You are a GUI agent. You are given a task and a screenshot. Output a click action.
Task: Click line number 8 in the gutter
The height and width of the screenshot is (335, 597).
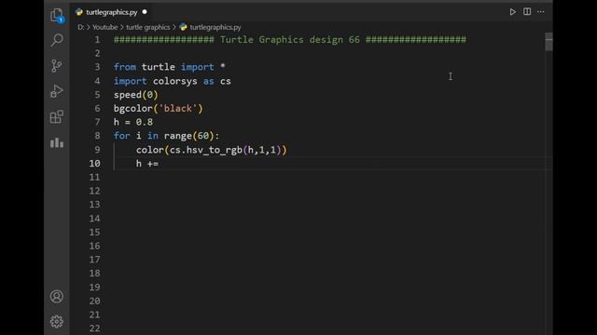coord(97,136)
